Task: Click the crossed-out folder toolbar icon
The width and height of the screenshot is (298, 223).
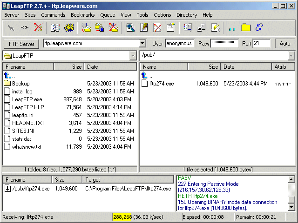Action: (x=113, y=28)
